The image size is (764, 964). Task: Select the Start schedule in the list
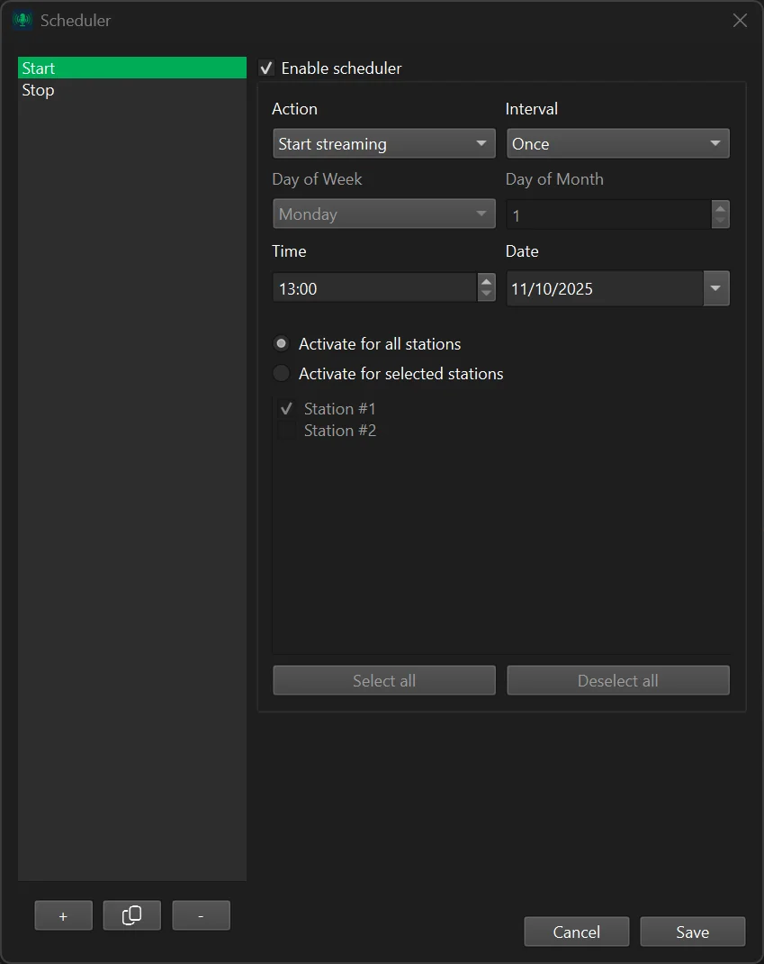pyautogui.click(x=131, y=68)
